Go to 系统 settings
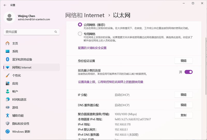The height and width of the screenshot is (140, 207). pos(32,51)
